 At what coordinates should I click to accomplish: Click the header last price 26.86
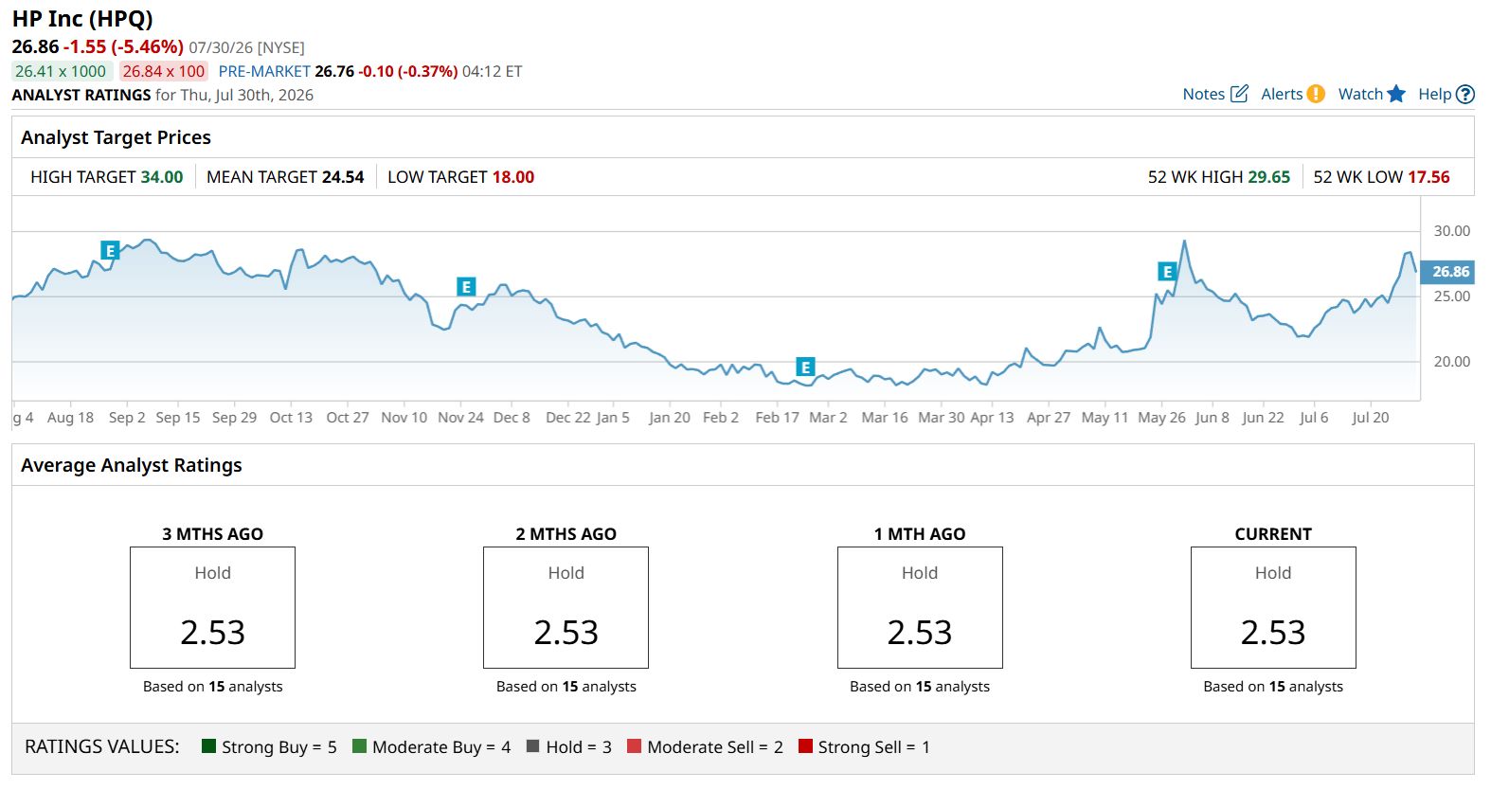pyautogui.click(x=35, y=46)
